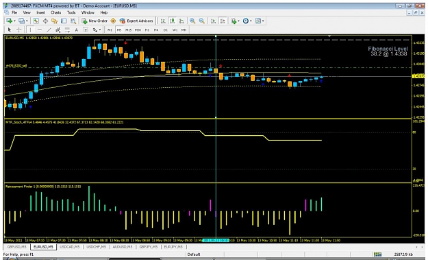Click the Periods clock icon
Viewport: 428px width, 260px height.
(246, 21)
